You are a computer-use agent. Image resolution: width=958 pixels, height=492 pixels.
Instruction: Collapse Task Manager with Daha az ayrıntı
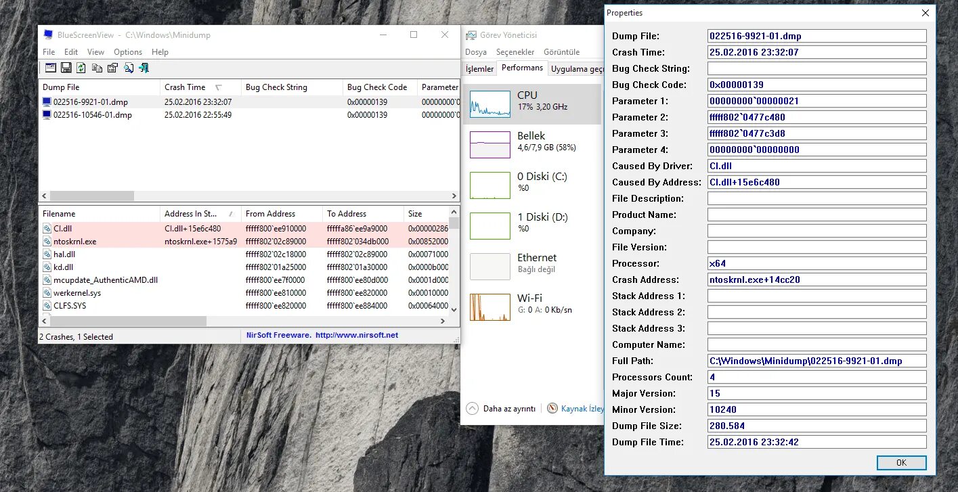point(501,409)
